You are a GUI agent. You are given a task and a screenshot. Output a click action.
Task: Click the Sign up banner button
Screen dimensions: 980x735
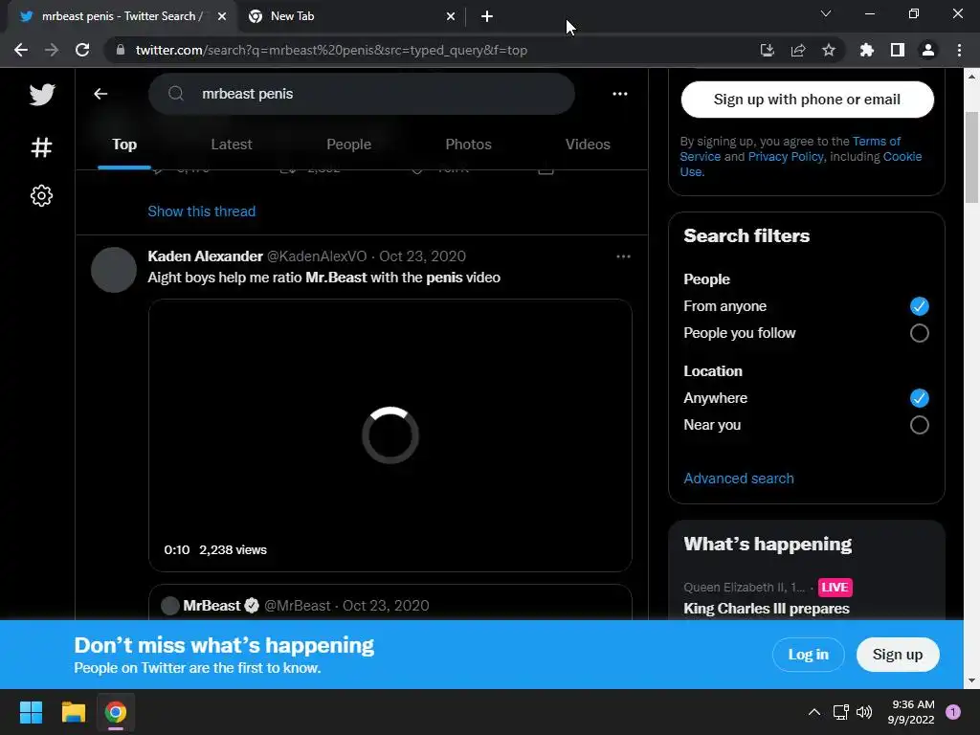[x=898, y=655]
